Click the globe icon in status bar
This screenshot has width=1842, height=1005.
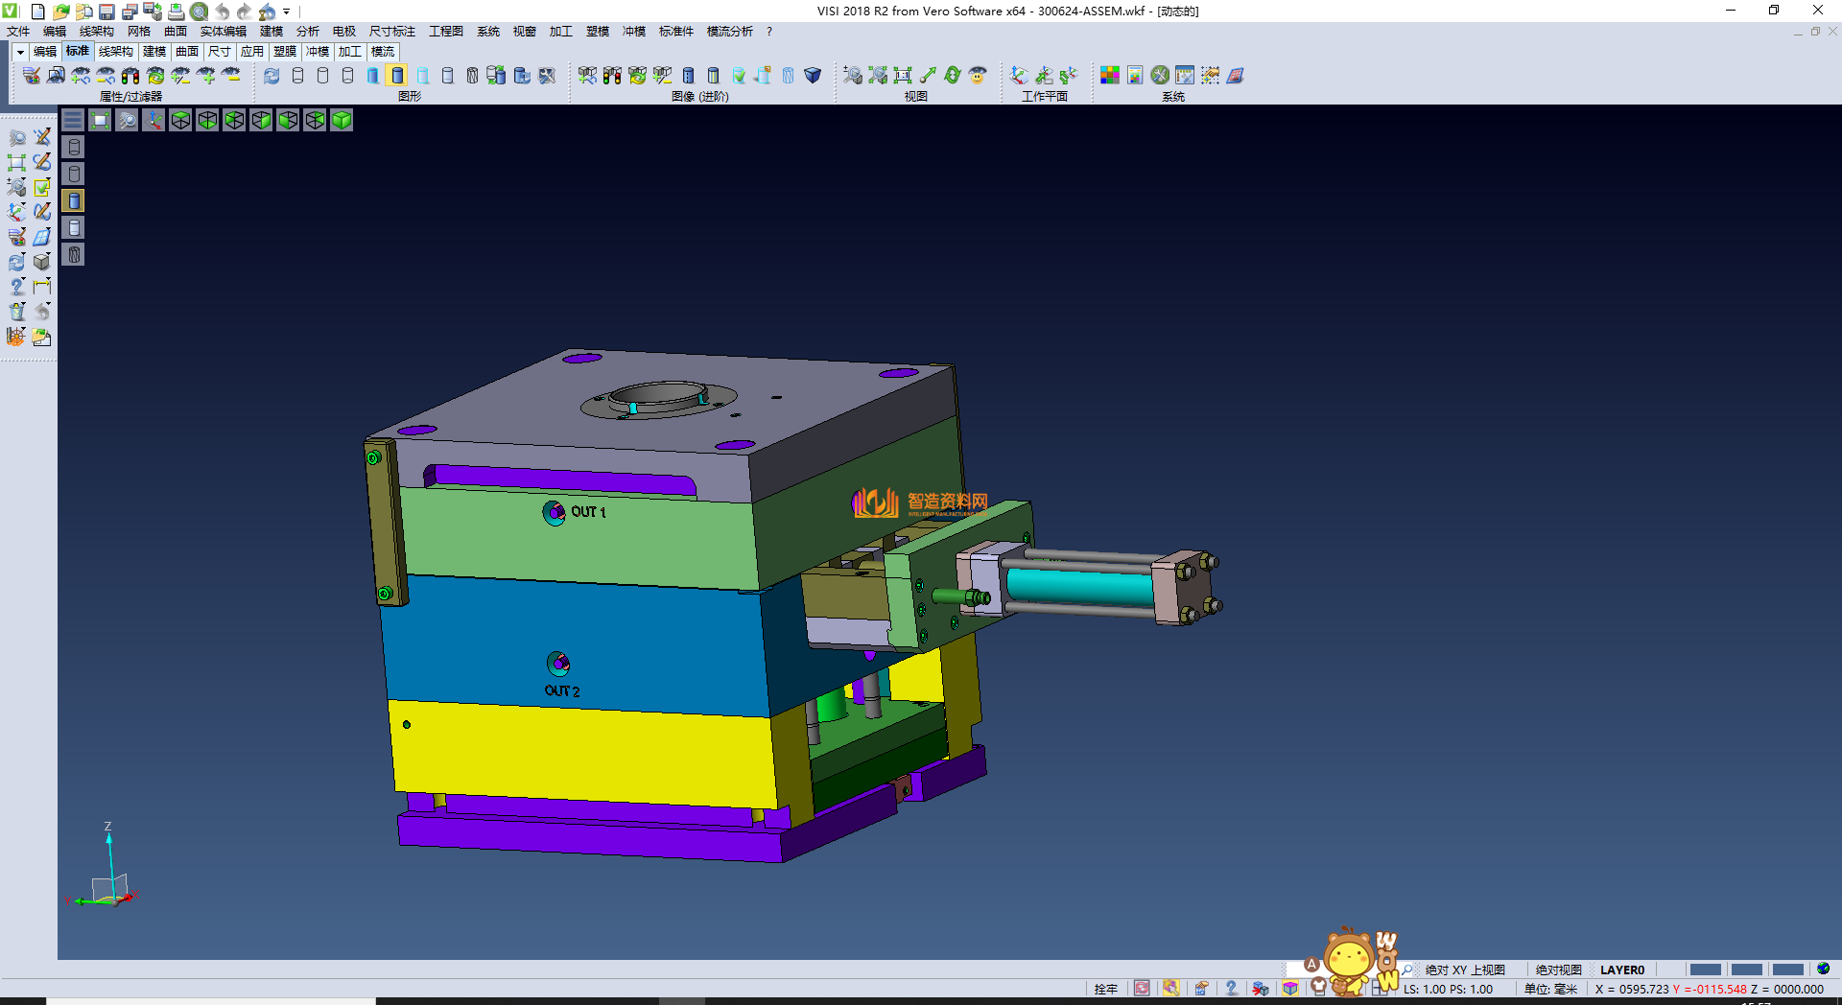tap(1823, 970)
